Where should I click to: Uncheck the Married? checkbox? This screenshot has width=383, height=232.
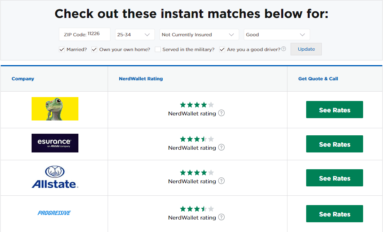coord(62,49)
